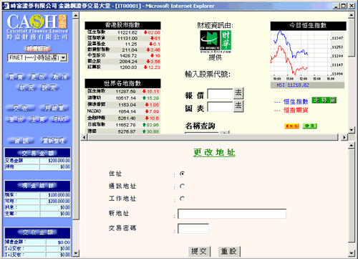Screen dimensions: 358x259
Task: Click the 重設 reset button
Action: click(229, 251)
